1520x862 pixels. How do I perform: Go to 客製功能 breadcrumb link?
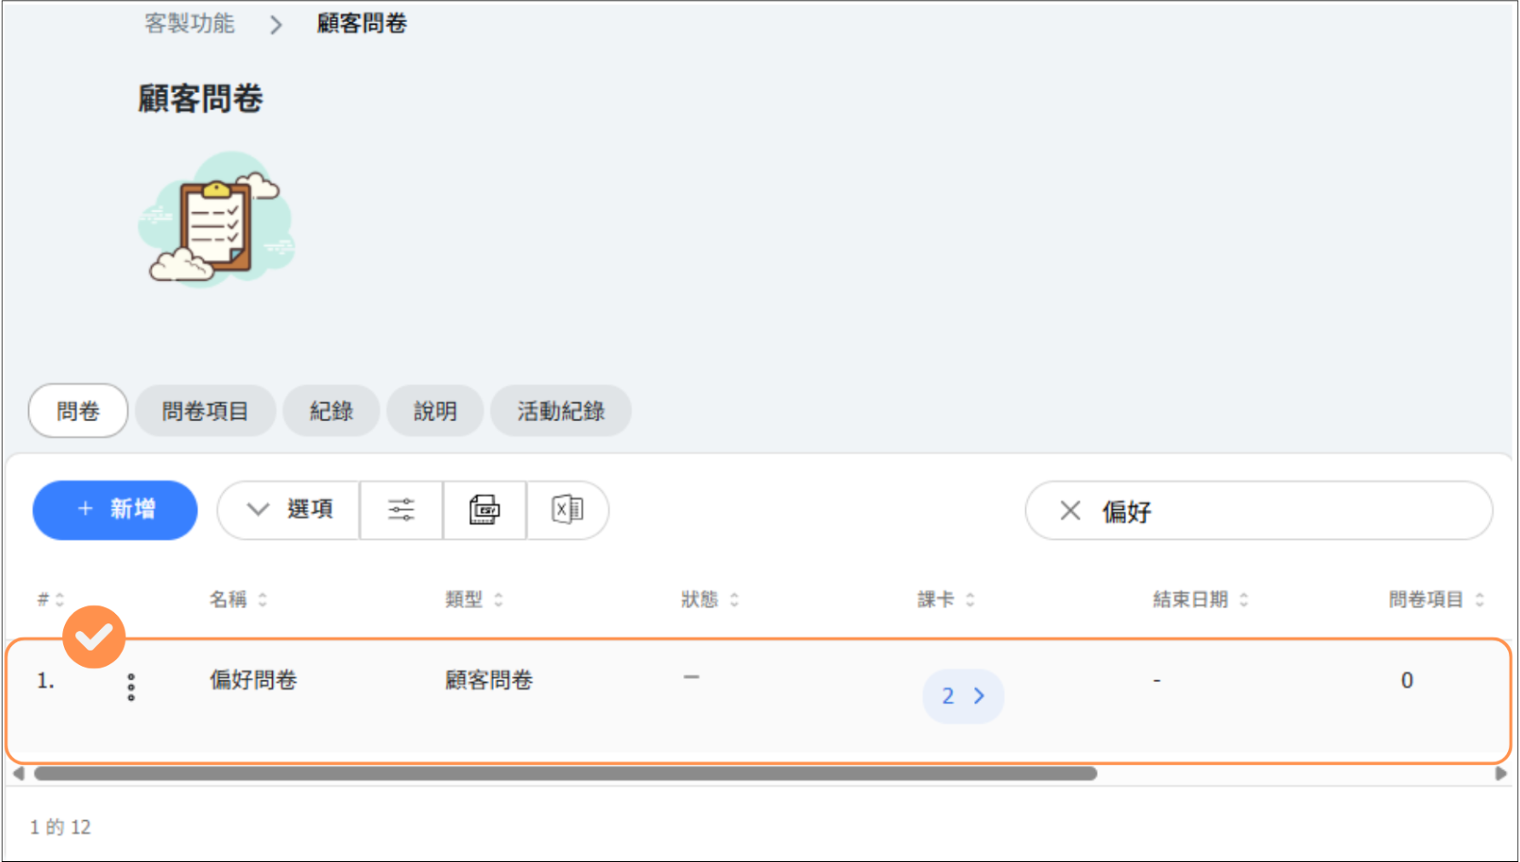click(189, 24)
